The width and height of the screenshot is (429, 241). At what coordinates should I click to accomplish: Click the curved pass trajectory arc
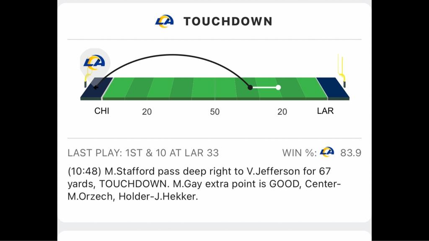172,55
